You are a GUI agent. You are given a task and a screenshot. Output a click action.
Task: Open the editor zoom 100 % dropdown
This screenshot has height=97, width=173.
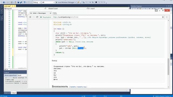point(7,70)
